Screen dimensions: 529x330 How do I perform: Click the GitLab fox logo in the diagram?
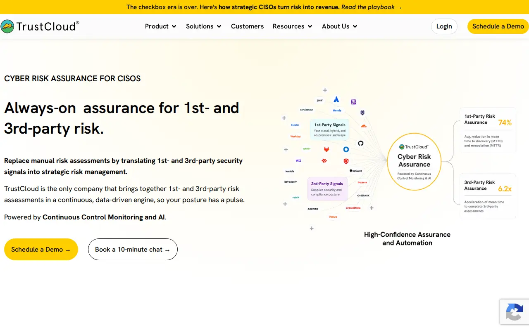pyautogui.click(x=326, y=149)
